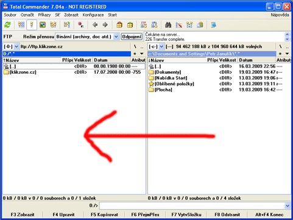The image size is (293, 220).
Task: Open the Příkazy menu
Action: (44, 15)
